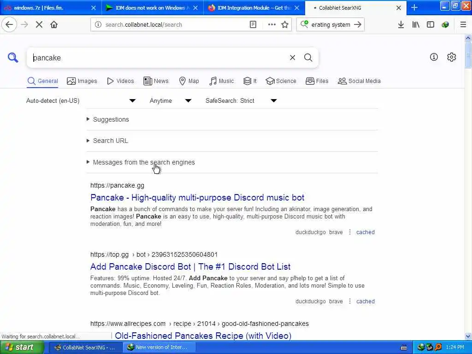
Task: Select the Files search category
Action: pyautogui.click(x=317, y=81)
